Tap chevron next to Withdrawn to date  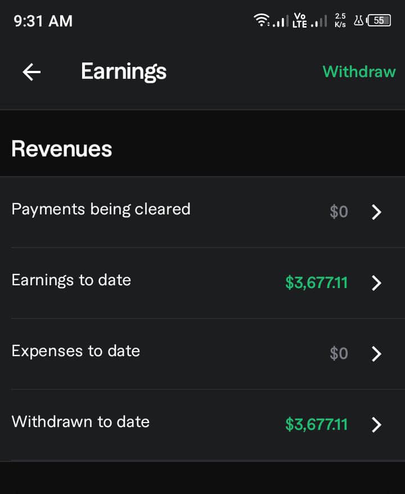377,425
